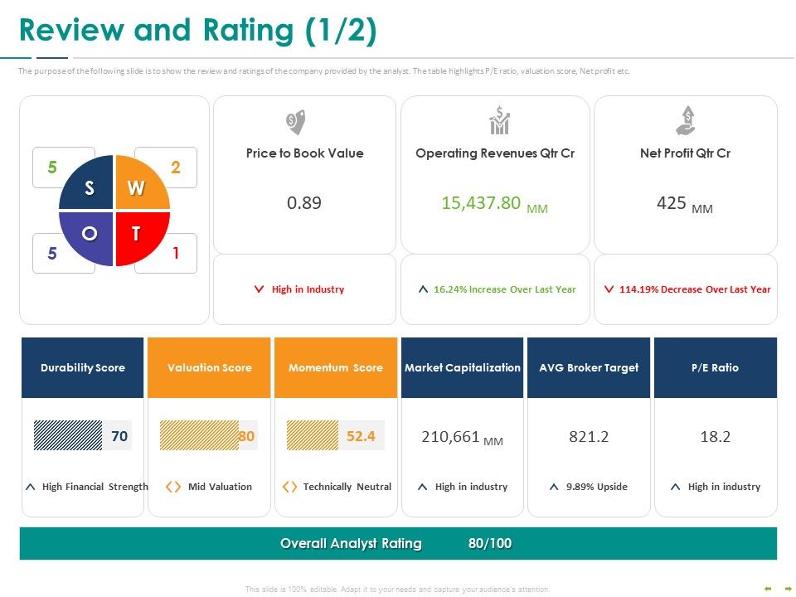Select the Valuation Score header
Image resolution: width=796 pixels, height=597 pixels.
coord(209,367)
